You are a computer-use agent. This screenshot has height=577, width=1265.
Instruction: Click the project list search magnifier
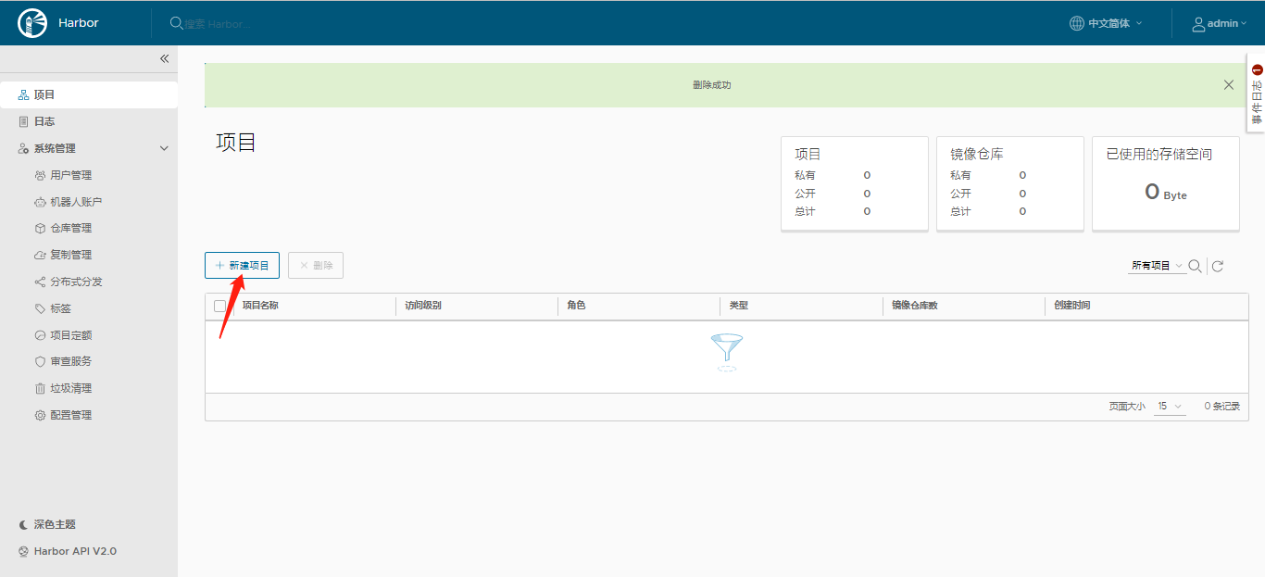coord(1196,266)
